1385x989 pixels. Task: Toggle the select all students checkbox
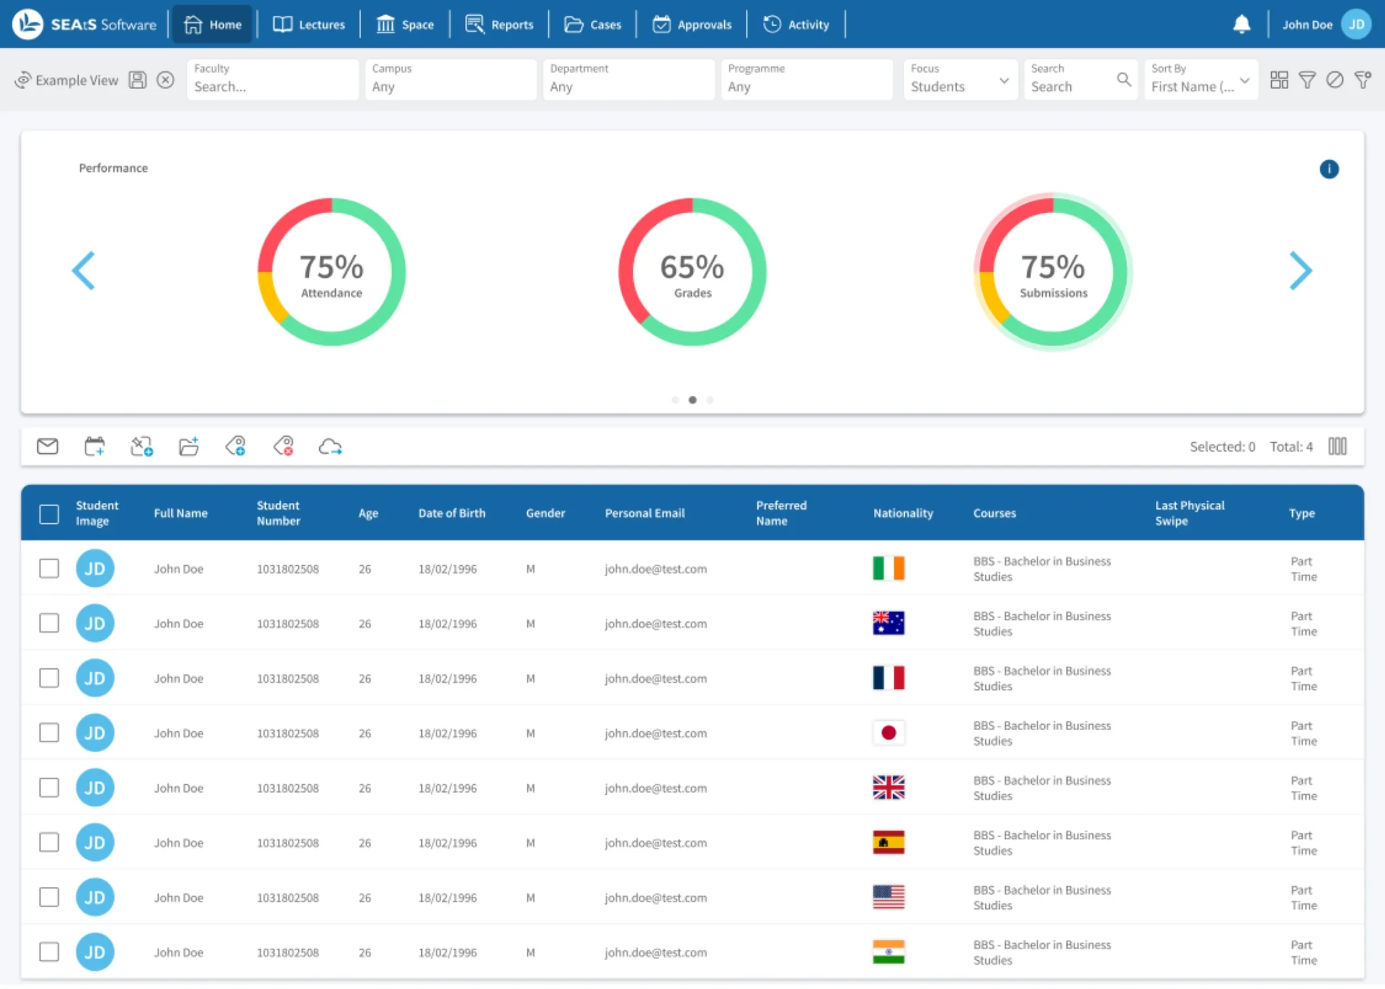(49, 512)
